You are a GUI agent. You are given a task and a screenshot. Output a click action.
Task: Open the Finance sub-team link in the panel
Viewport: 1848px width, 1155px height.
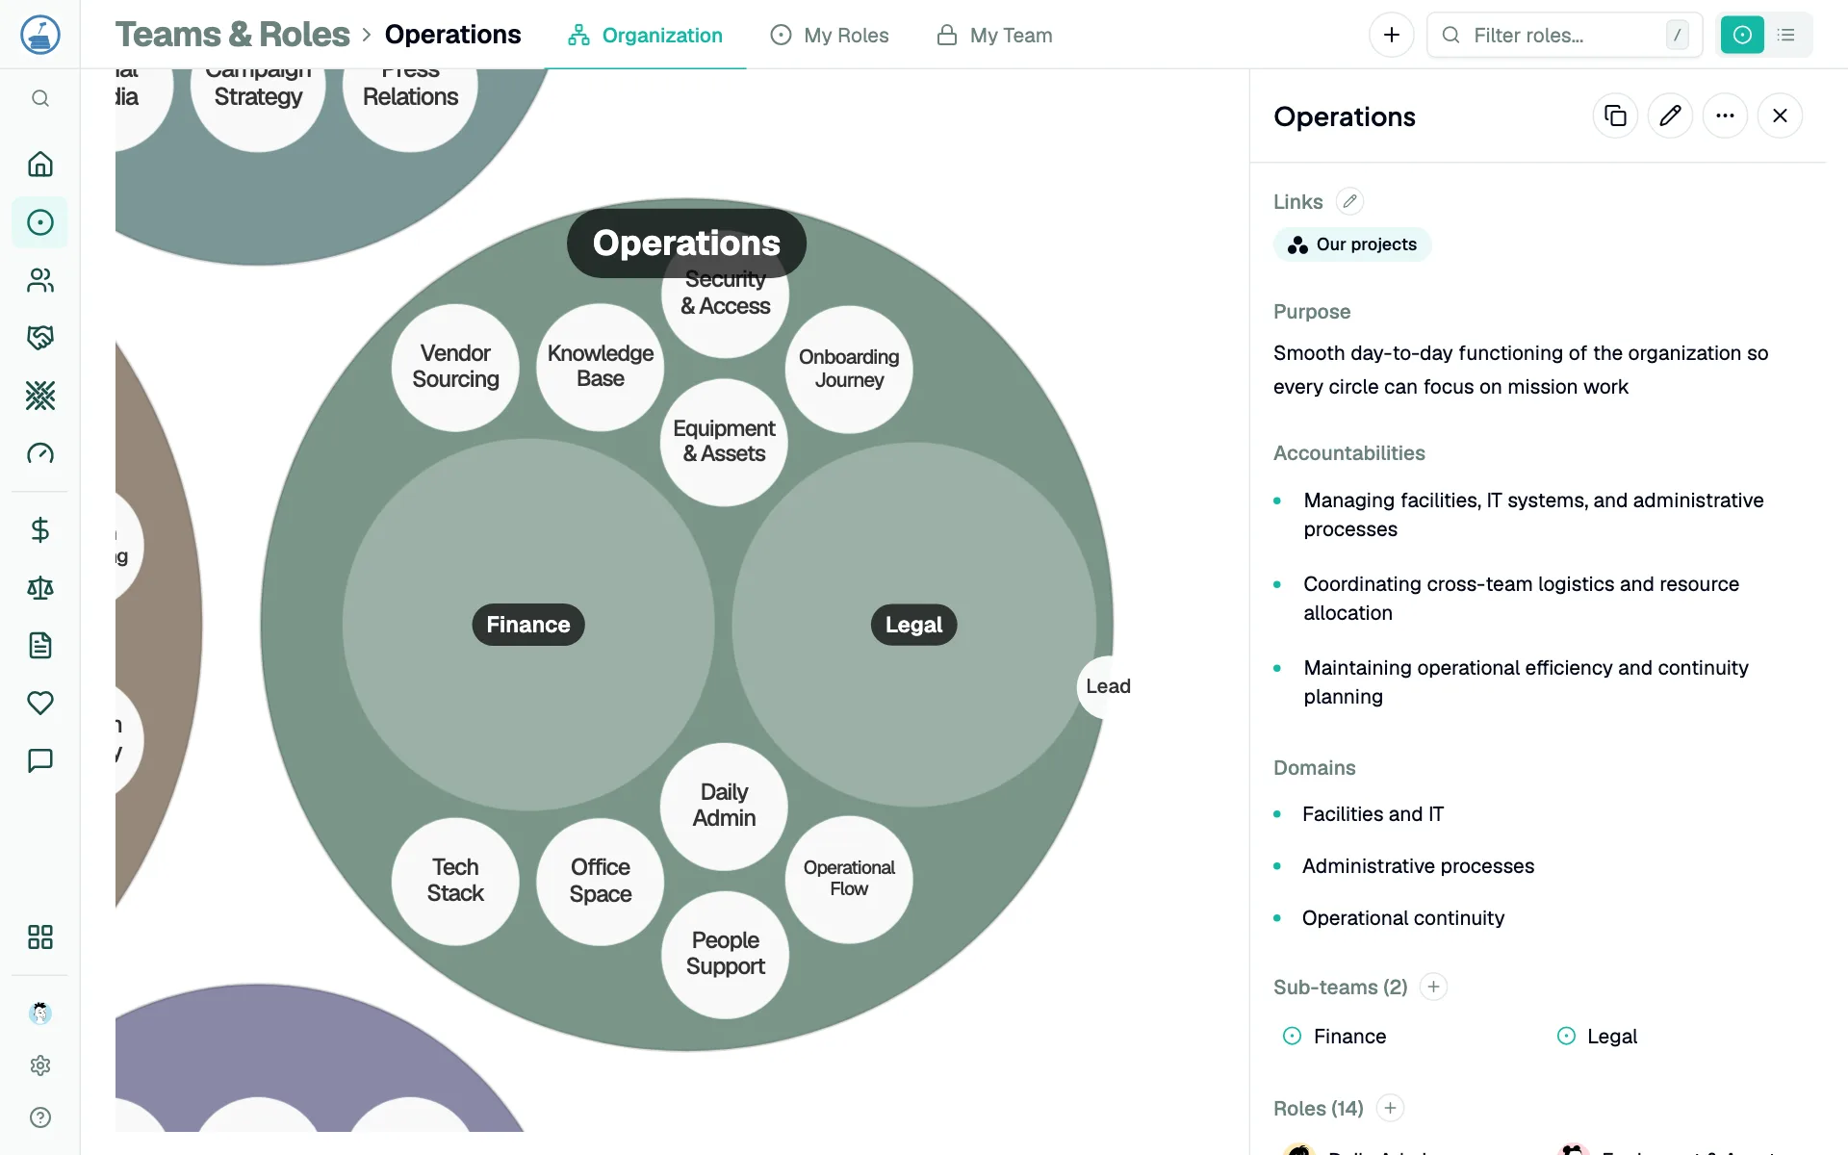tap(1335, 1037)
